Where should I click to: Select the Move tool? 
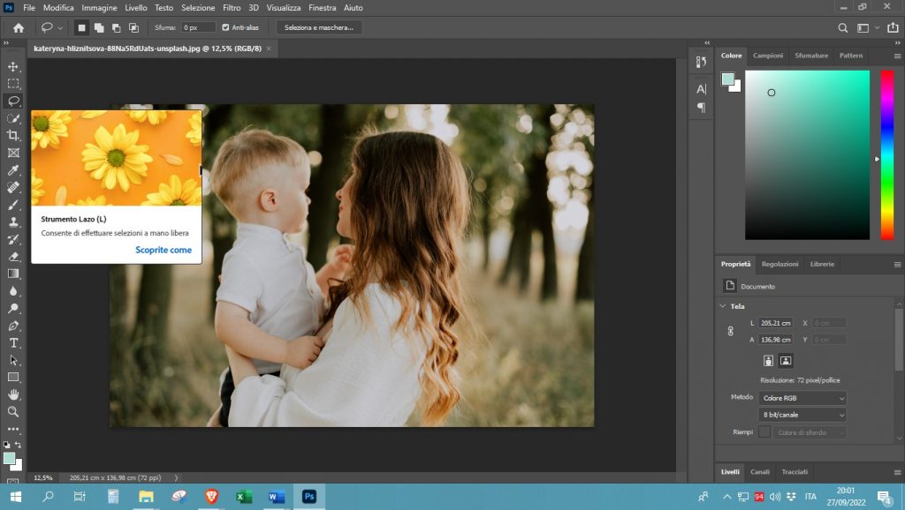click(x=13, y=66)
